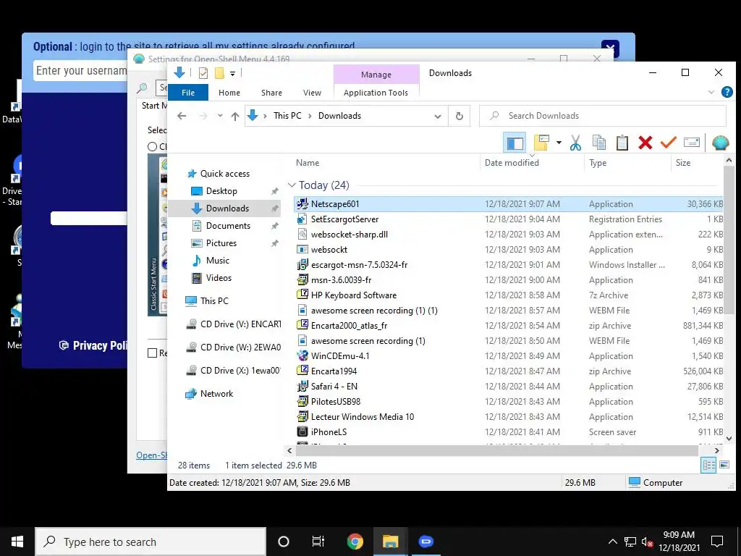This screenshot has width=741, height=556.
Task: Select the Netscape601 file
Action: coord(509,204)
